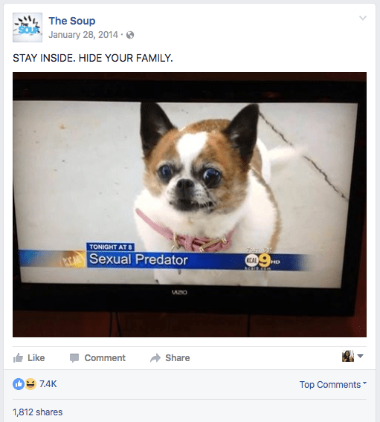Screen dimensions: 380x422
Task: Open the January 28, 2014 timestamp
Action: (x=83, y=35)
